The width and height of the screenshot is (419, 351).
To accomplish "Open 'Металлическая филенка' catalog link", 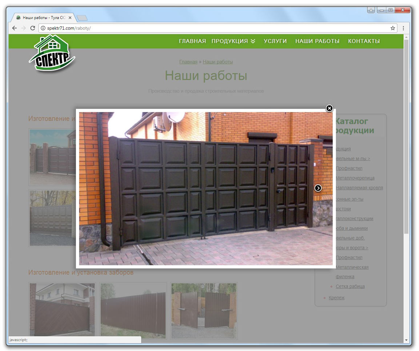I will click(x=352, y=272).
